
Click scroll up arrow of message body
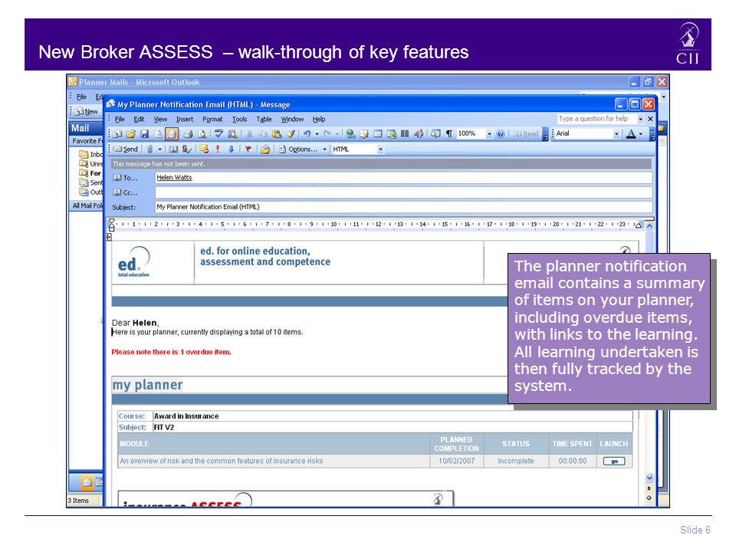tap(649, 225)
